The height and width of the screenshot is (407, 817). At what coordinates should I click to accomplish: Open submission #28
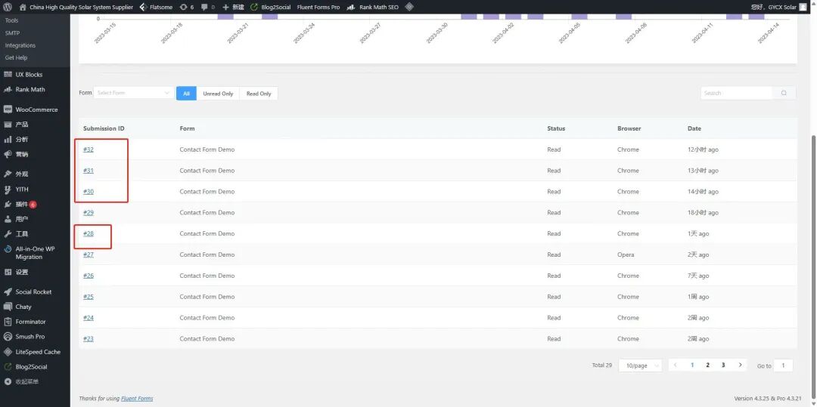click(89, 233)
